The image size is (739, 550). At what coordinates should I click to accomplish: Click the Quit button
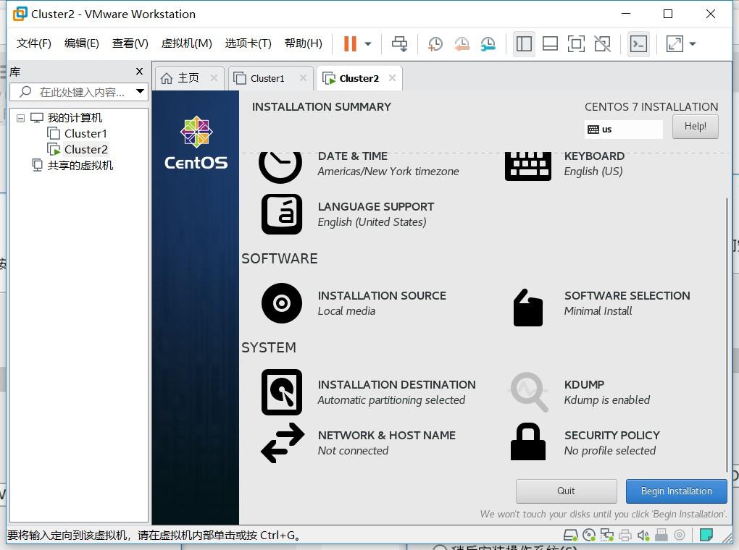pos(566,491)
